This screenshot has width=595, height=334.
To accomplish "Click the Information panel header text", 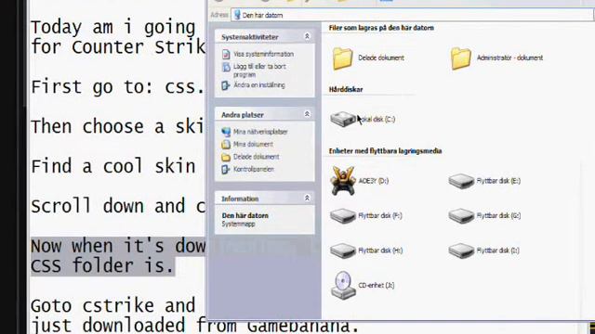I will pos(240,199).
